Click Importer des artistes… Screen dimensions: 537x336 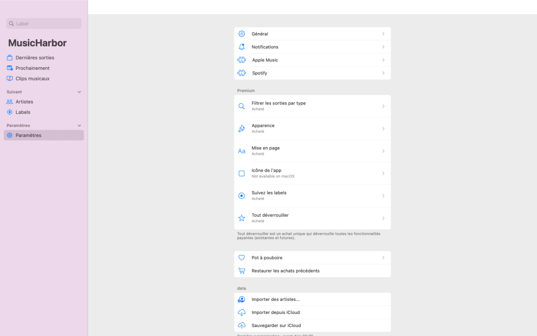(275, 299)
